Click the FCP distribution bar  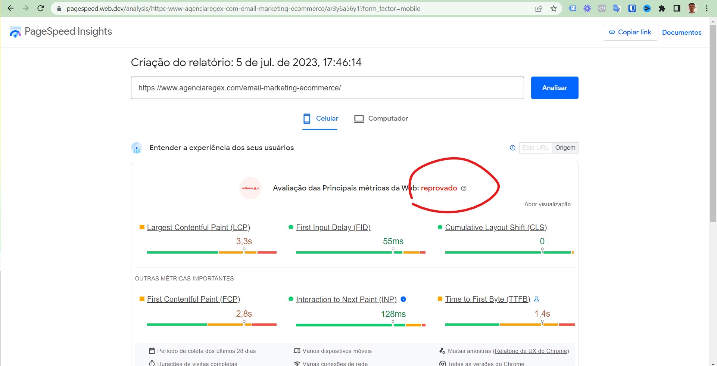[x=212, y=325]
